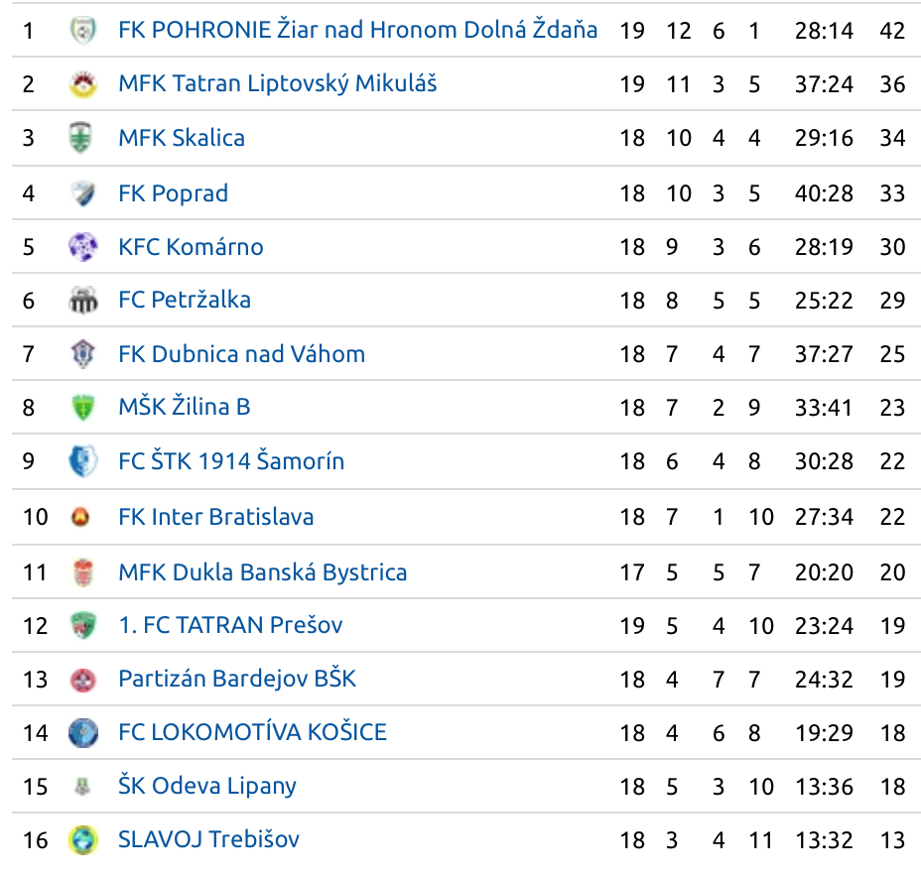Screen dimensions: 921x879
Task: Click the KFC Komárno purple crest icon
Action: tap(82, 247)
